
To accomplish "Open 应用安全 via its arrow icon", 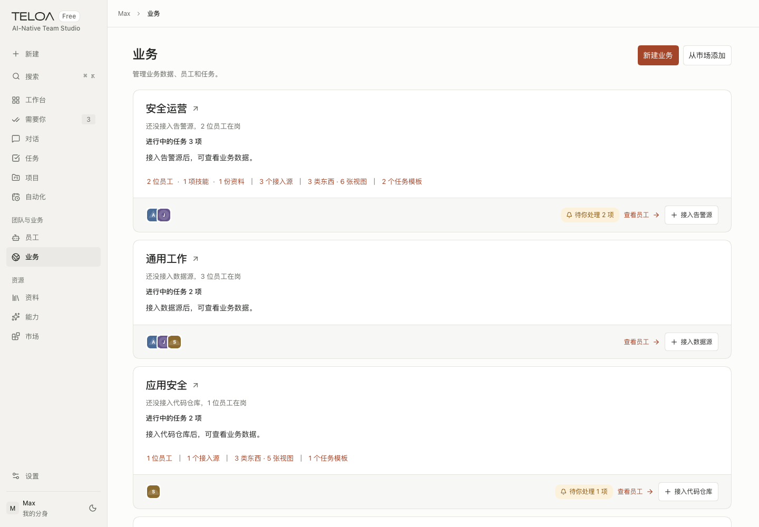I will click(x=196, y=385).
